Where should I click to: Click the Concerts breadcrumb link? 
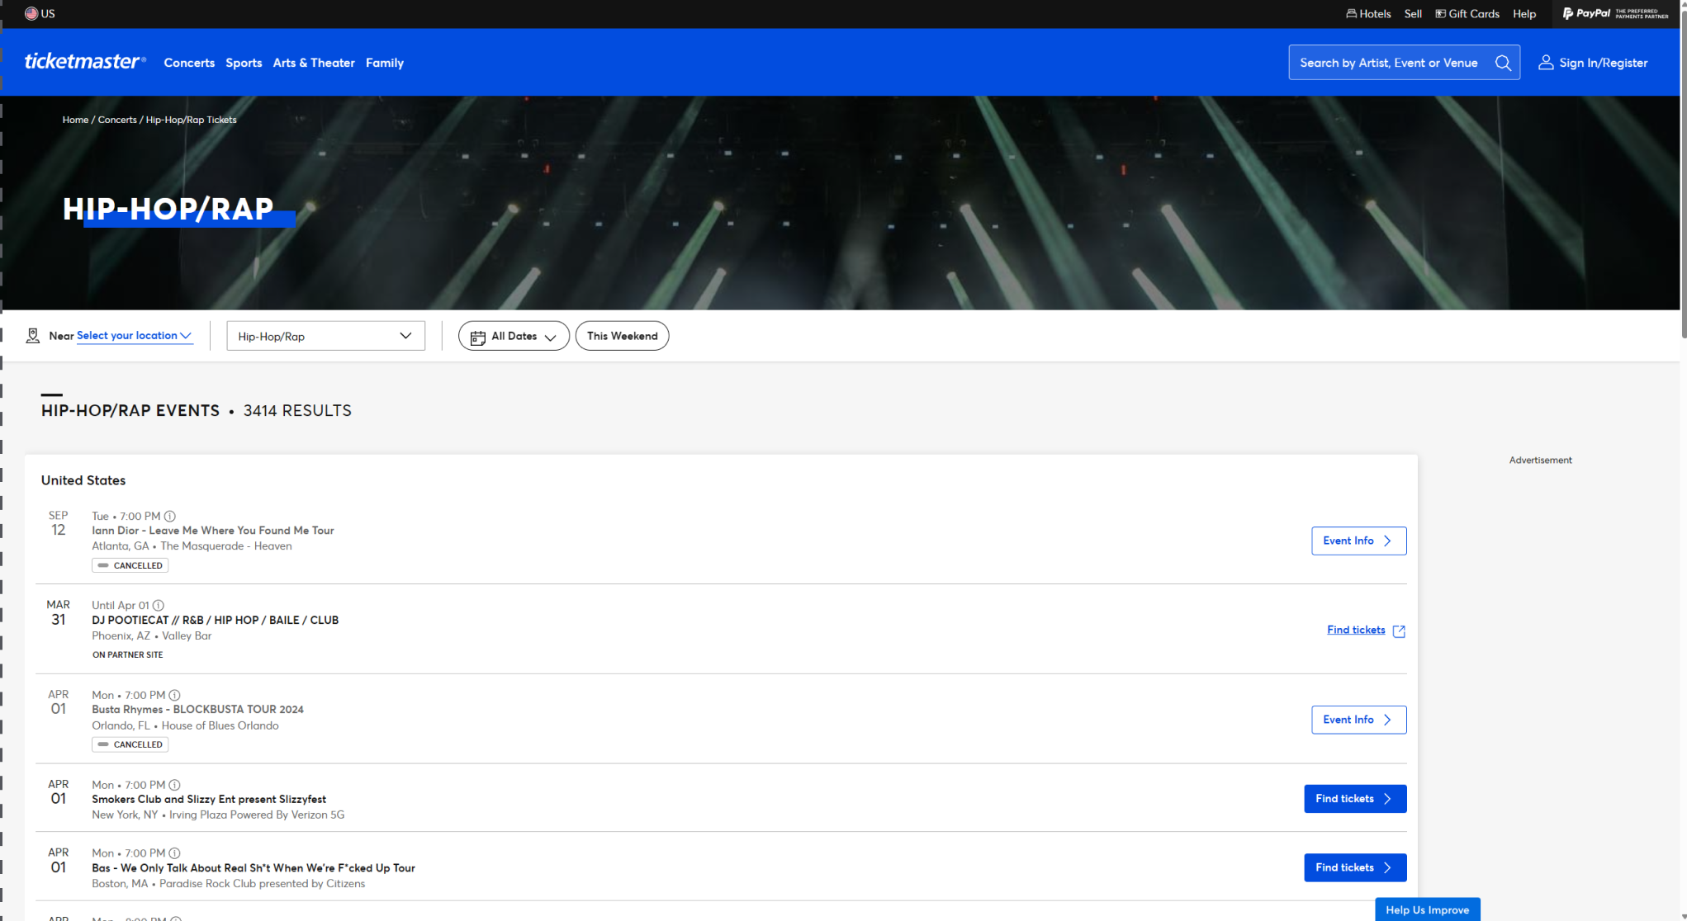(x=117, y=120)
